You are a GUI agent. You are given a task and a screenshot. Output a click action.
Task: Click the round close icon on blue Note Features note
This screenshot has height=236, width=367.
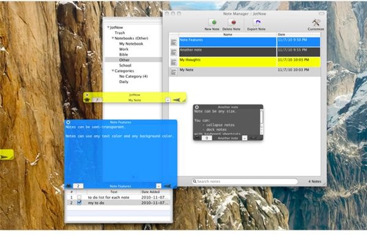click(x=68, y=122)
